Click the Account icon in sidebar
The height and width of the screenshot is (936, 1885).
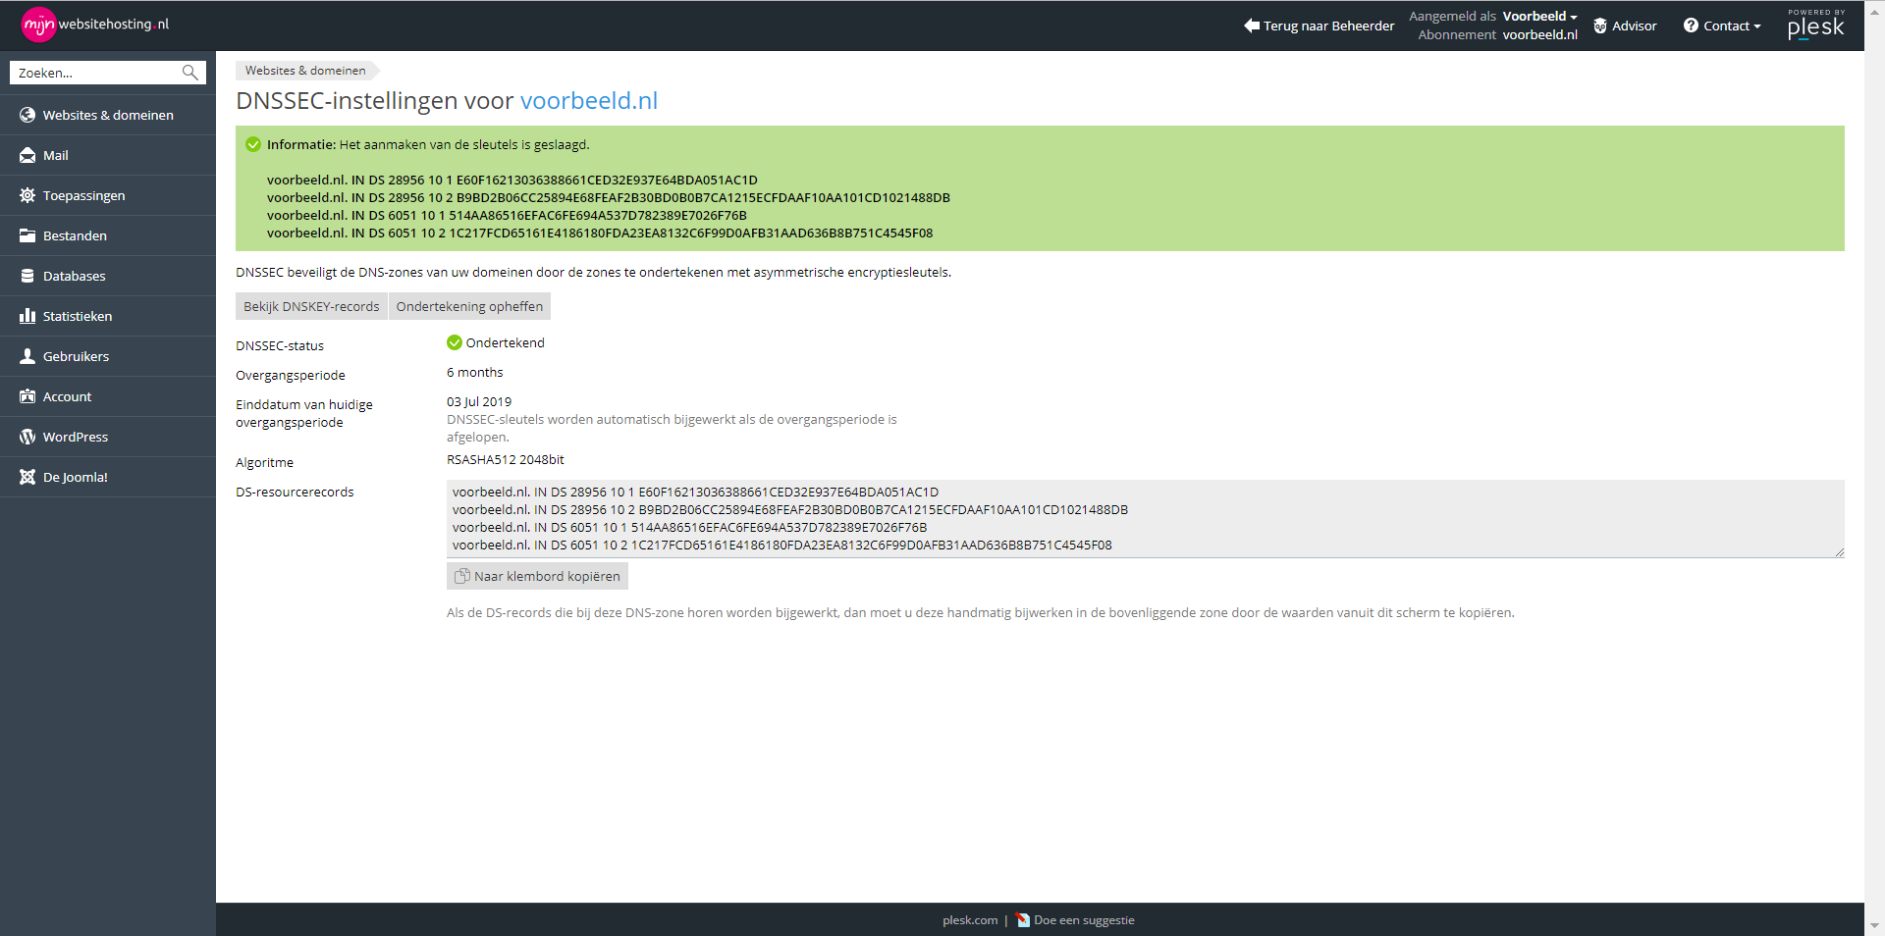(x=27, y=396)
